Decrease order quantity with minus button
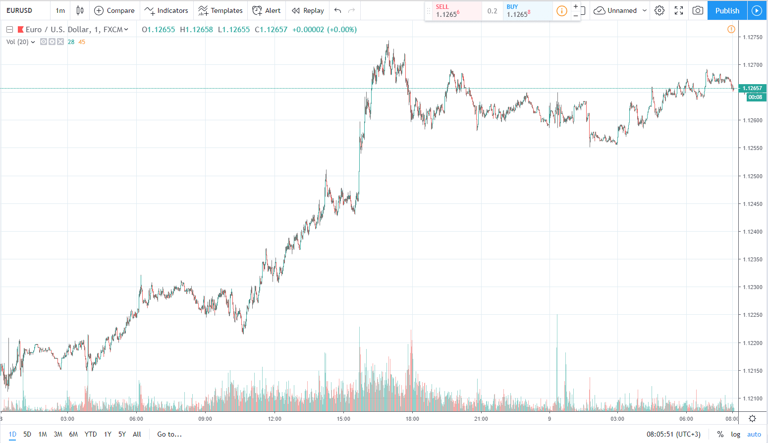 point(576,15)
